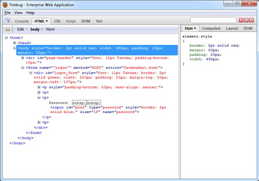Click the red minimize Firebug panel button
259x181 pixels.
pyautogui.click(x=241, y=20)
